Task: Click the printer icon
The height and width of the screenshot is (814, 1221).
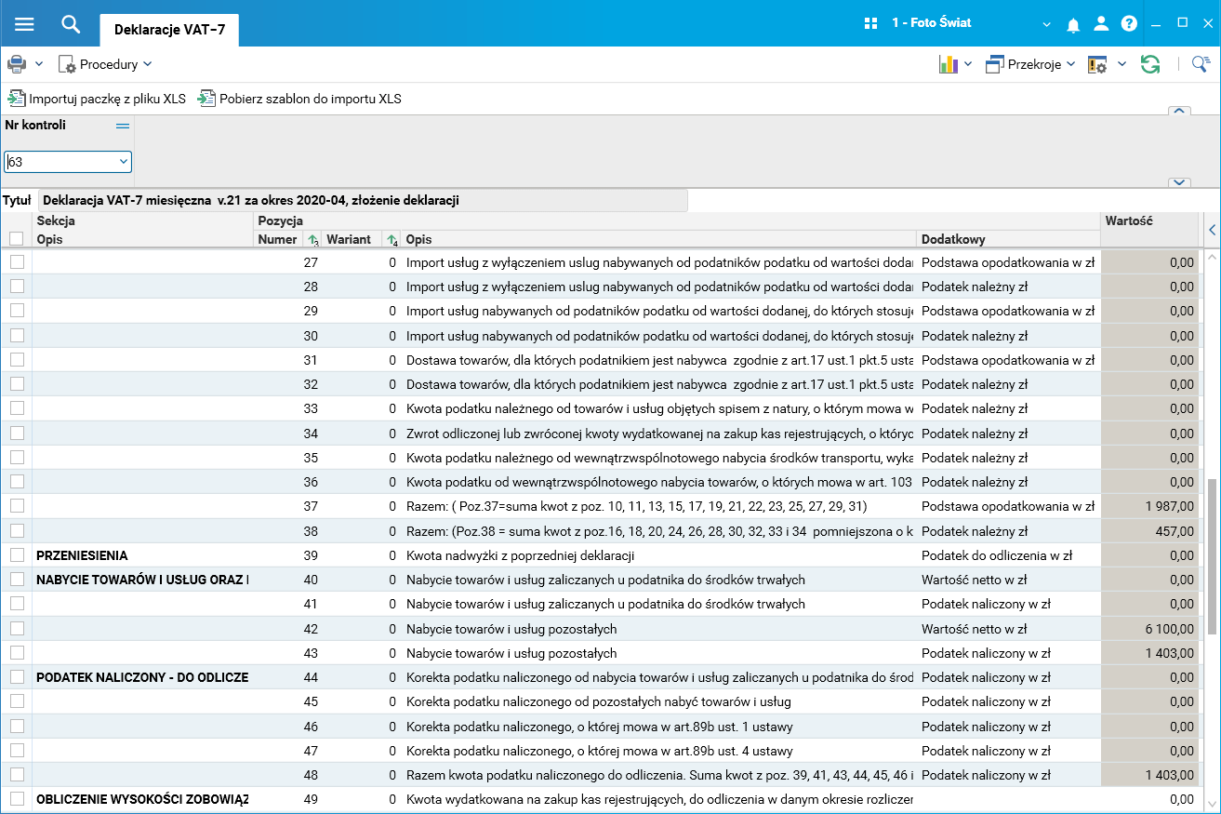Action: click(17, 64)
